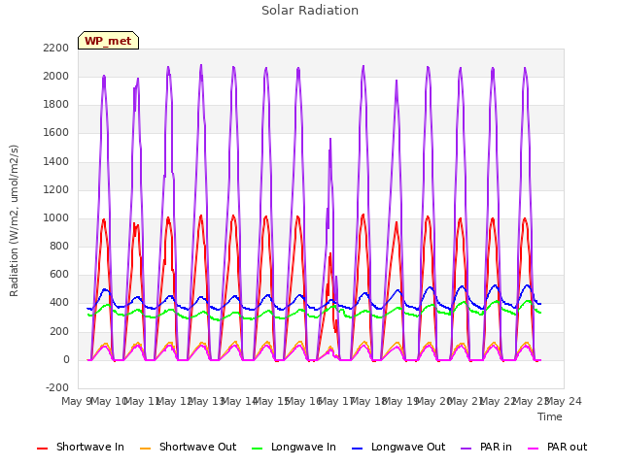622x466 pixels.
Task: Click the May 9 x-axis tick label
Action: pyautogui.click(x=76, y=401)
